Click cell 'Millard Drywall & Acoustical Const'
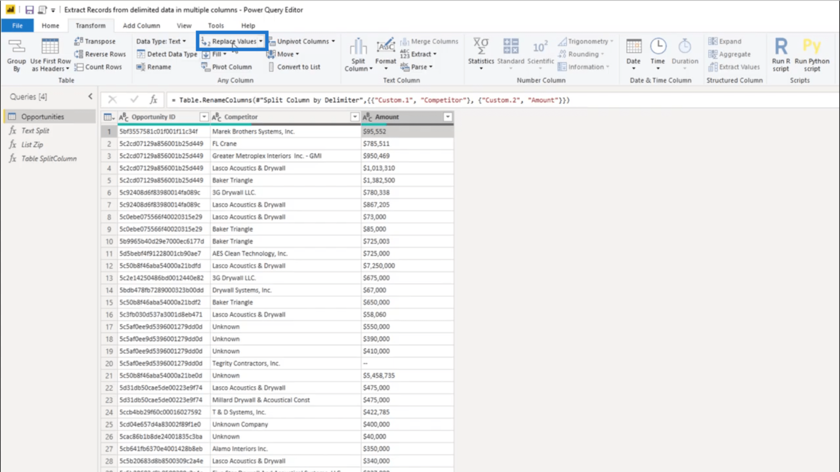The height and width of the screenshot is (472, 840). click(x=285, y=400)
